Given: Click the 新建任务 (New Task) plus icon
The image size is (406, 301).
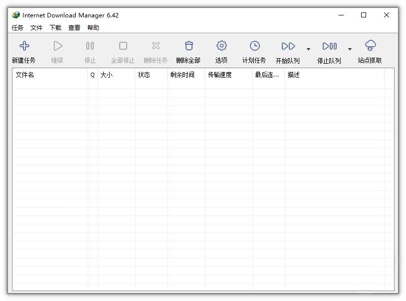Looking at the screenshot, I should pos(24,45).
